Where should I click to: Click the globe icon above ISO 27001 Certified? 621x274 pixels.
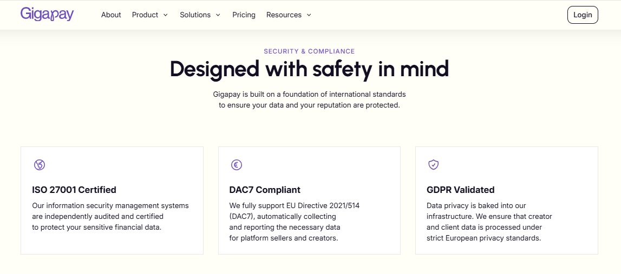click(x=39, y=164)
